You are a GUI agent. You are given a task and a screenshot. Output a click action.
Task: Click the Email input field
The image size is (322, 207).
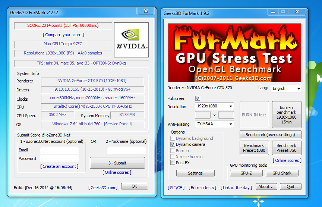tap(59, 150)
